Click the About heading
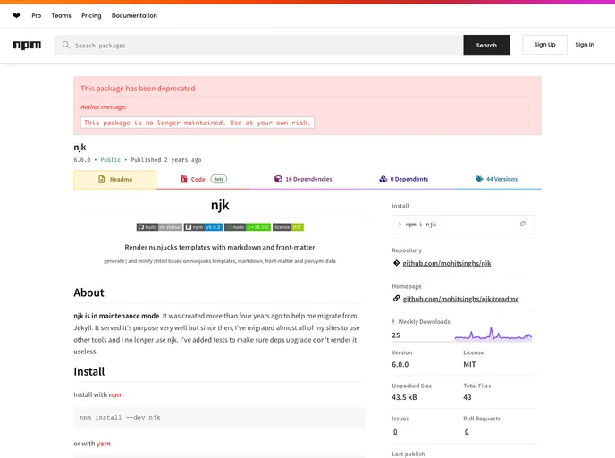 coord(88,293)
